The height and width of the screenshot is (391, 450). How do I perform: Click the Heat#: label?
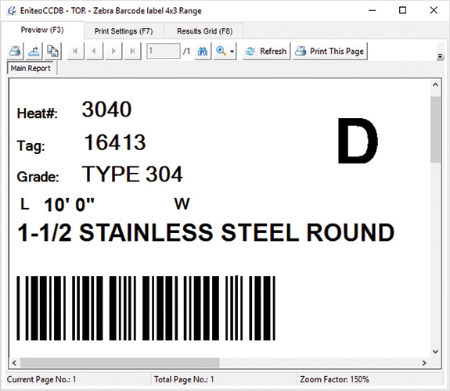tap(38, 113)
